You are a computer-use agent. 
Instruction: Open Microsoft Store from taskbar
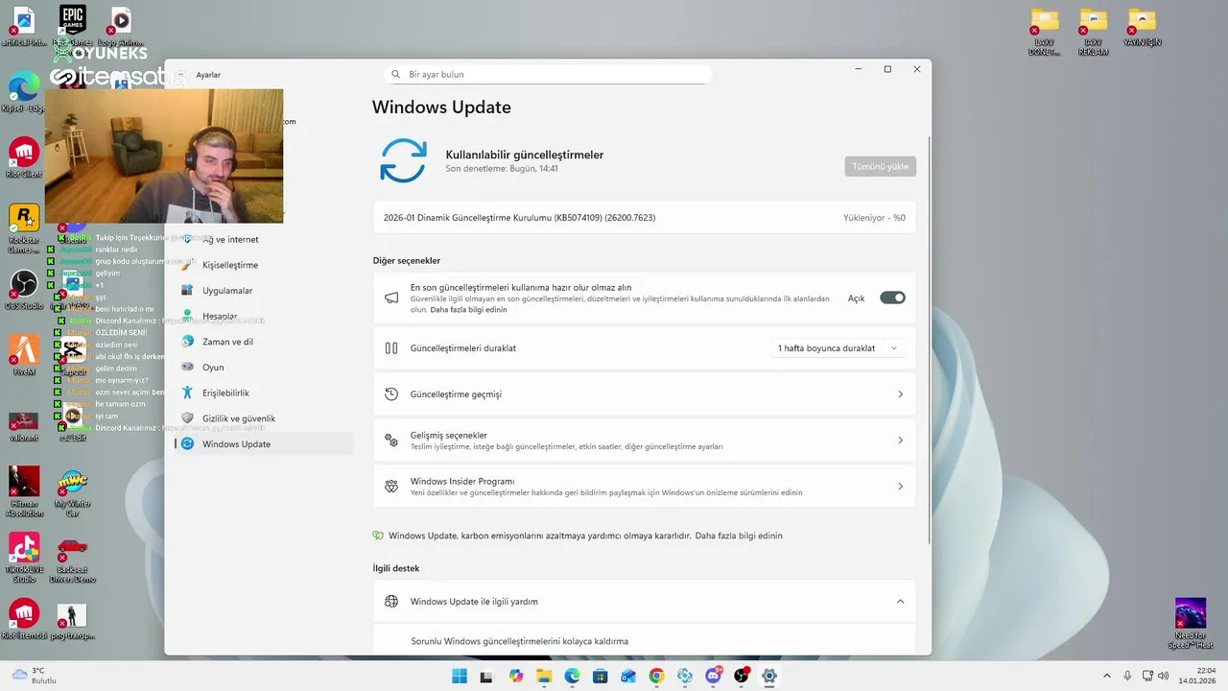(x=601, y=676)
